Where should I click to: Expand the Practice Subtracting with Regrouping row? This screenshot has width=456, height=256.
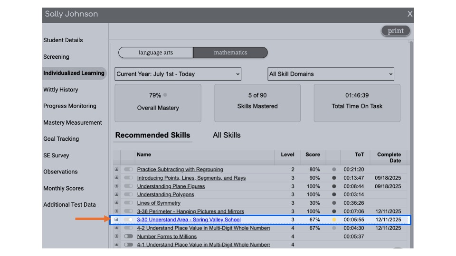(117, 169)
